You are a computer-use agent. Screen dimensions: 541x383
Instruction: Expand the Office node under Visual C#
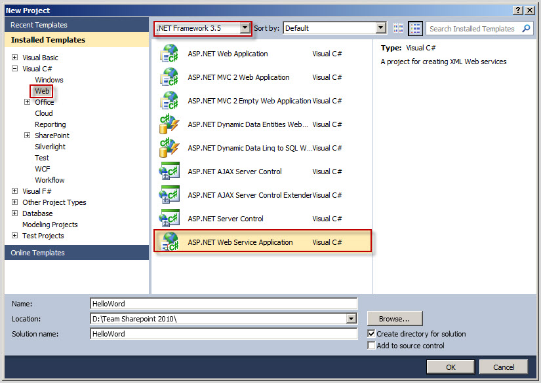[28, 102]
